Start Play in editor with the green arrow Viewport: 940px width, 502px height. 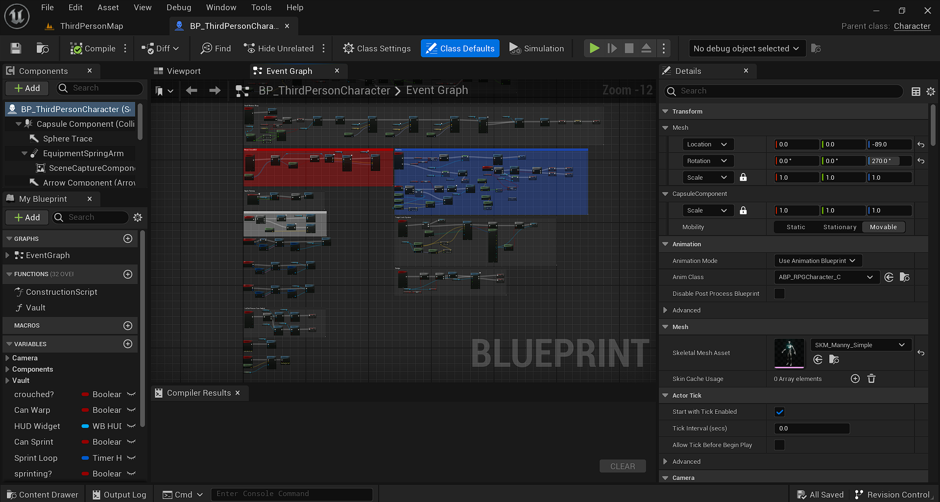pyautogui.click(x=594, y=48)
